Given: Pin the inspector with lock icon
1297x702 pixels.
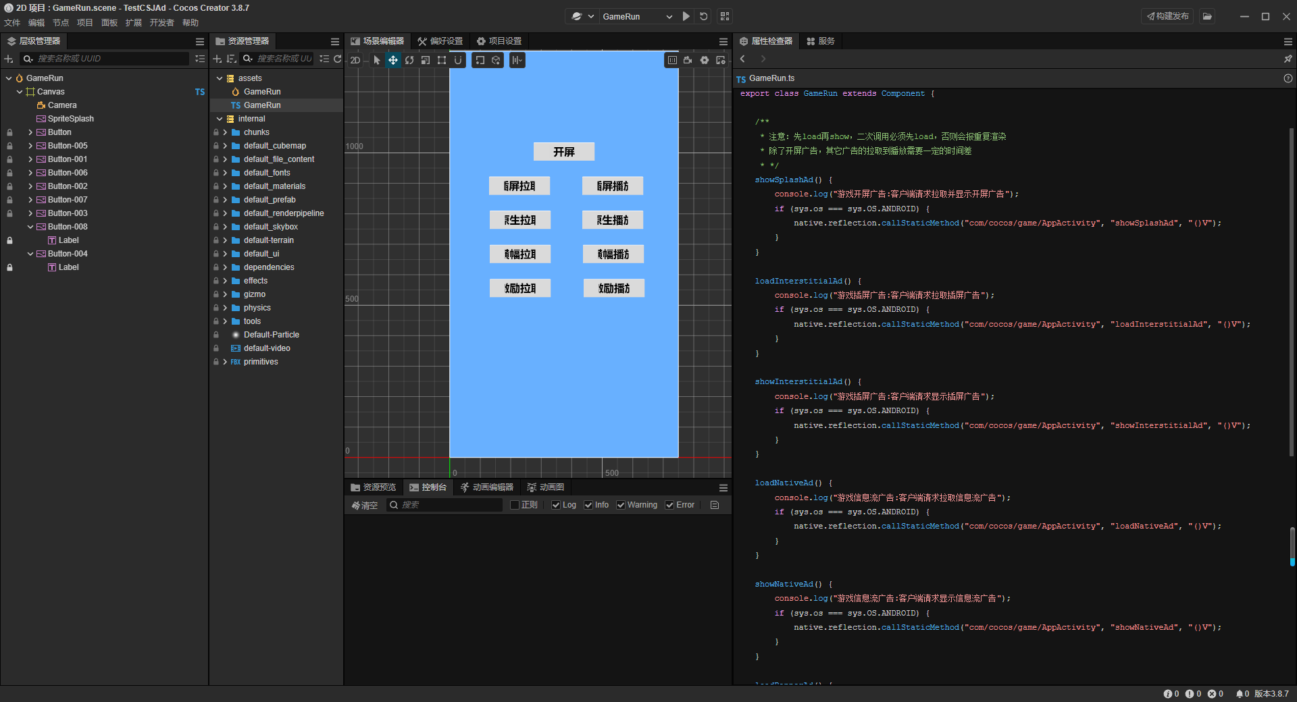Looking at the screenshot, I should (x=1288, y=59).
